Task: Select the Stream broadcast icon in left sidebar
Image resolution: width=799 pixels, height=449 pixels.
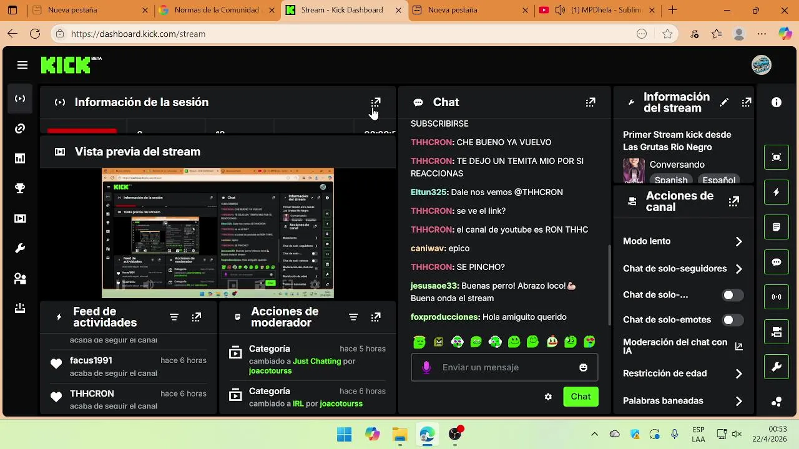Action: [x=20, y=99]
